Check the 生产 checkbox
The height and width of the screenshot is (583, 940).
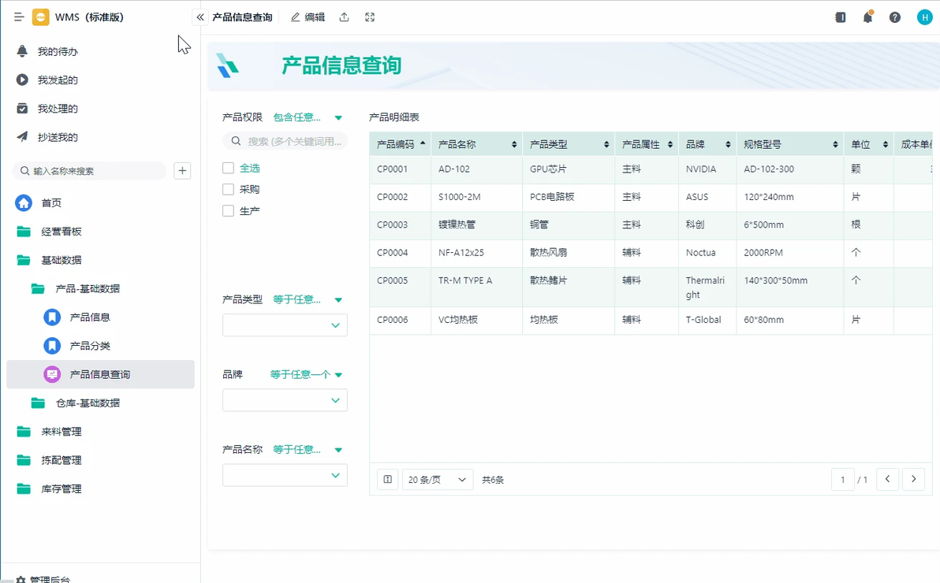[228, 211]
